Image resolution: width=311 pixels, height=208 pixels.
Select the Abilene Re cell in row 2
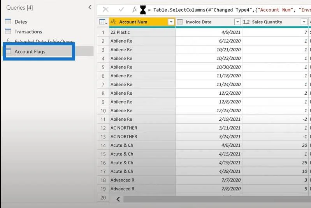click(142, 41)
